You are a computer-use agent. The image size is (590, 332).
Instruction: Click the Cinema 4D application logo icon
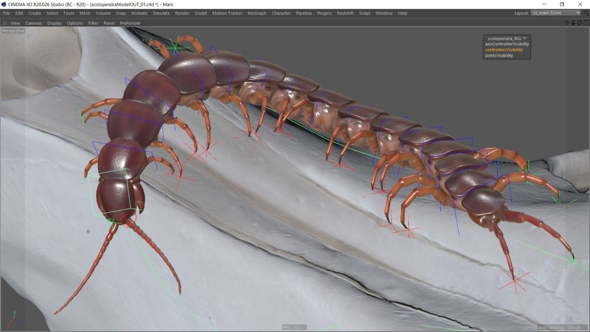point(4,4)
